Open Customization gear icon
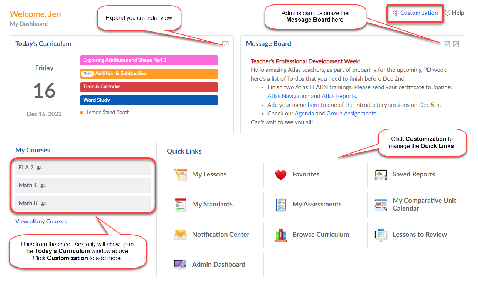 point(395,13)
